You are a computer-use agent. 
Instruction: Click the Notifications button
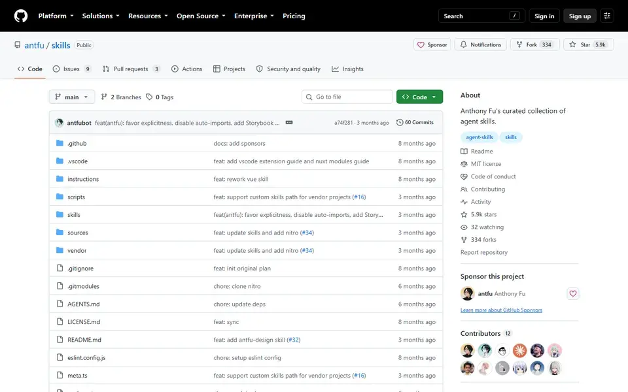[481, 45]
